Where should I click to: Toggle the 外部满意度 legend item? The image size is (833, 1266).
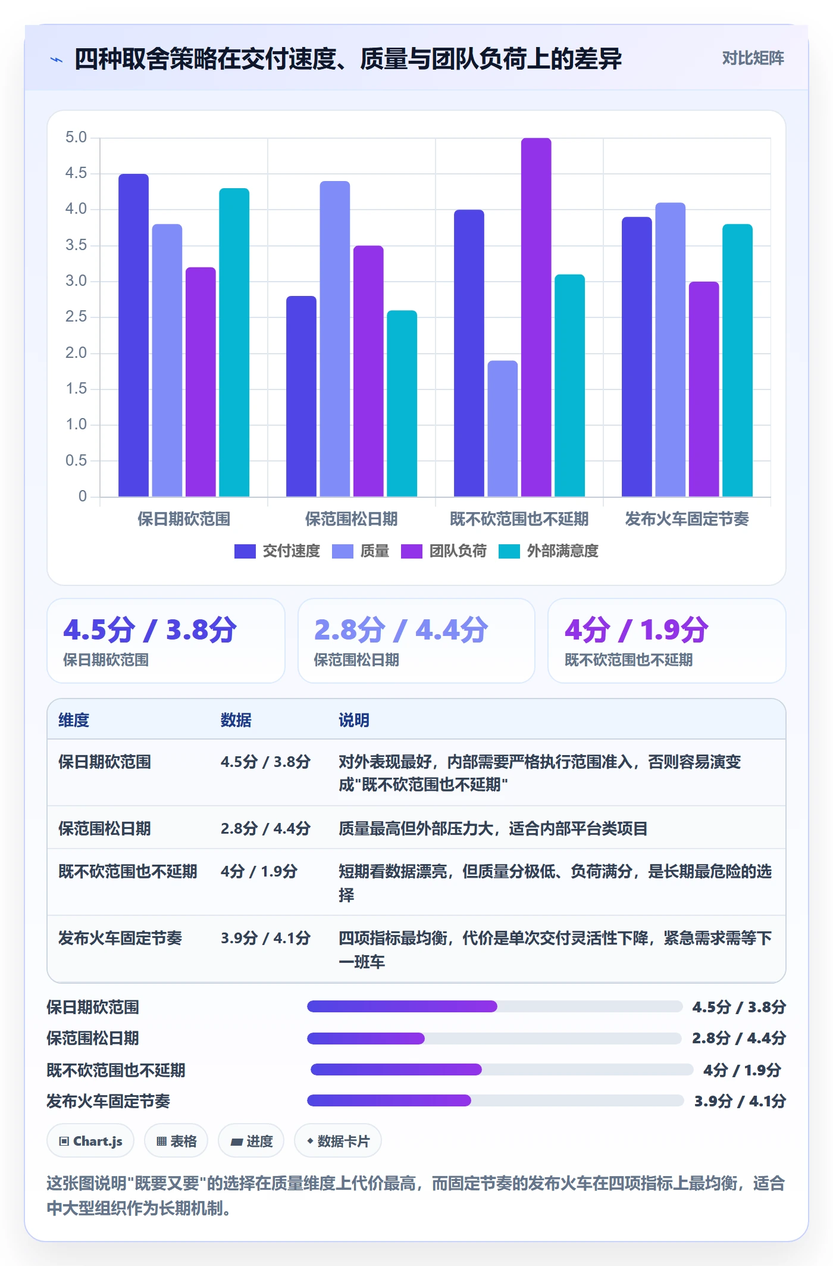click(549, 551)
